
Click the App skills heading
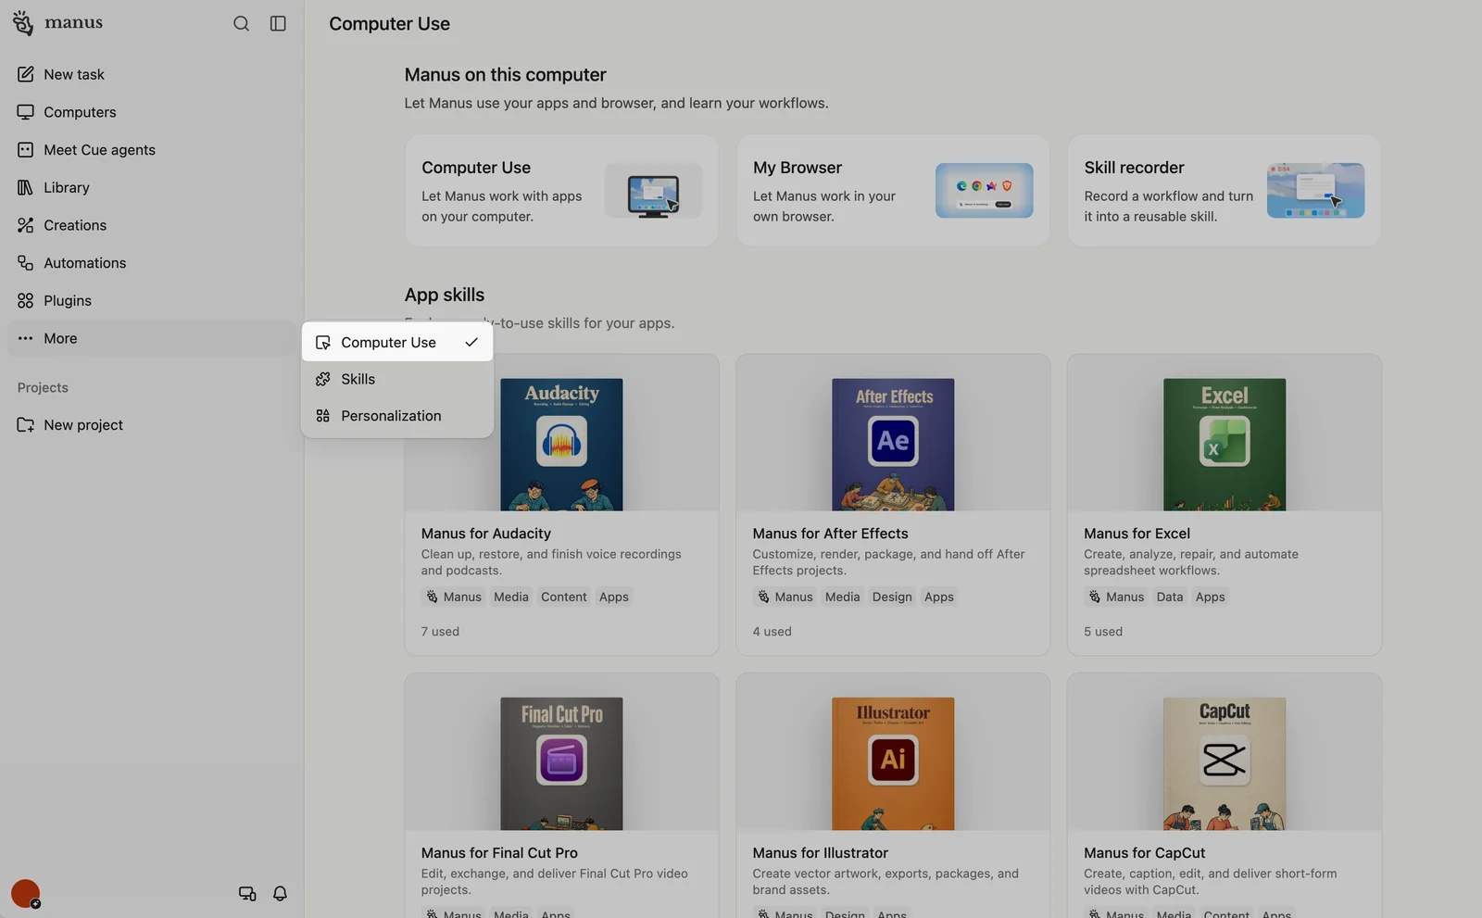pos(445,295)
